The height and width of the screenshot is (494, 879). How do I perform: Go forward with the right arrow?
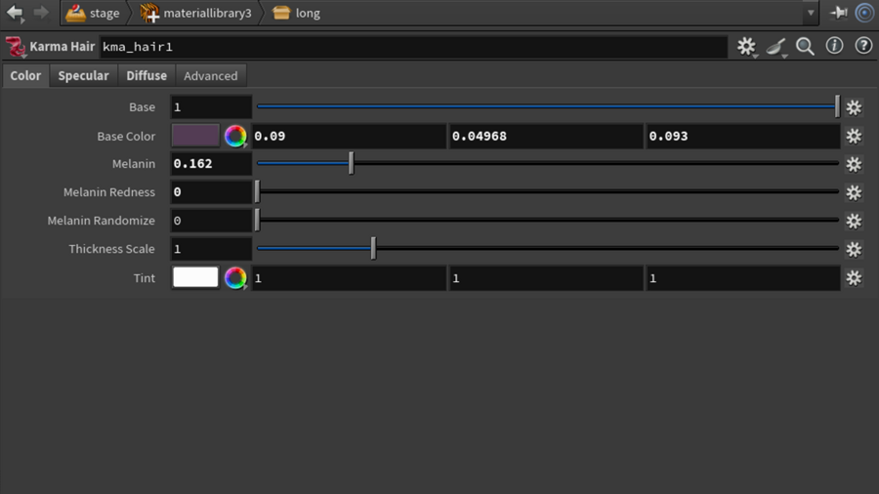coord(41,13)
